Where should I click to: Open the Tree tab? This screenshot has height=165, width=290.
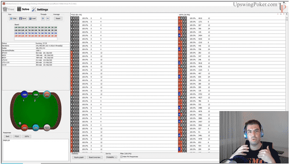[9, 9]
